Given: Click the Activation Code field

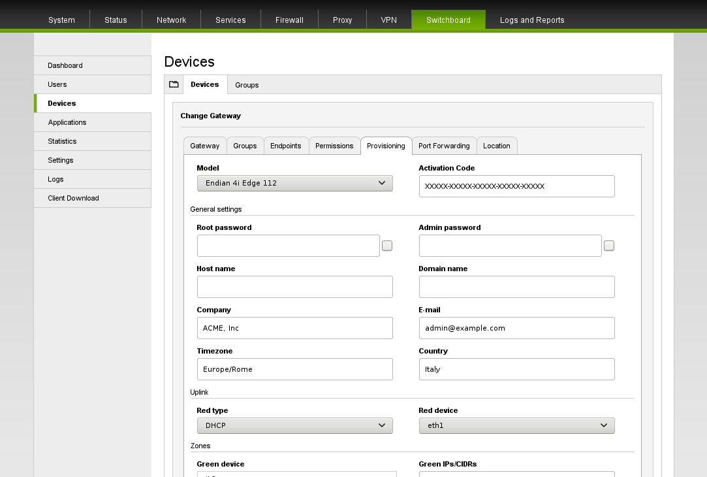Looking at the screenshot, I should [x=516, y=186].
